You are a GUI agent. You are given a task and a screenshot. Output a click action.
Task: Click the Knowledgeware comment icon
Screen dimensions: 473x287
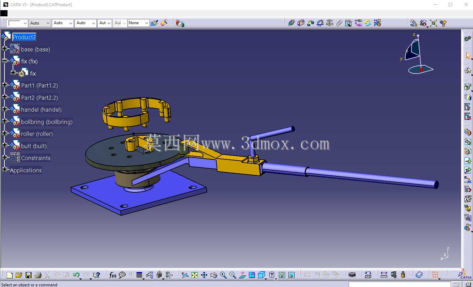(122, 275)
